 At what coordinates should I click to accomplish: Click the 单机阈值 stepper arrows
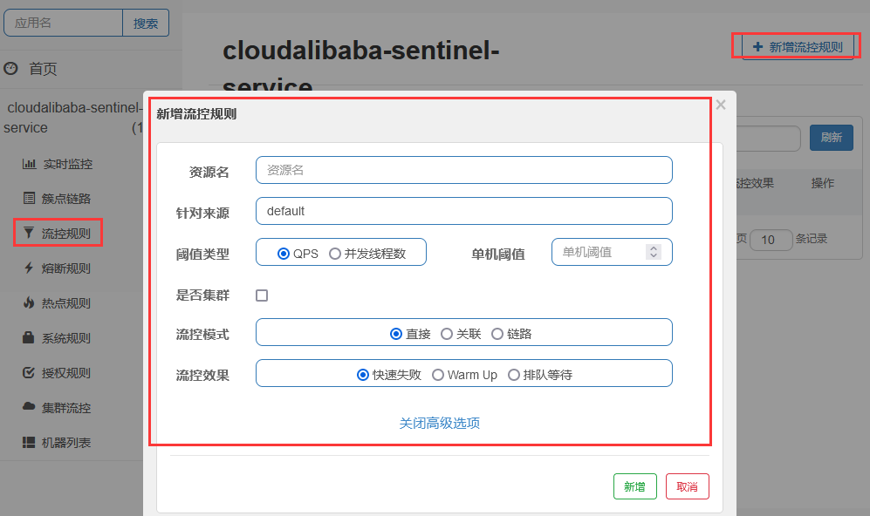pyautogui.click(x=654, y=252)
